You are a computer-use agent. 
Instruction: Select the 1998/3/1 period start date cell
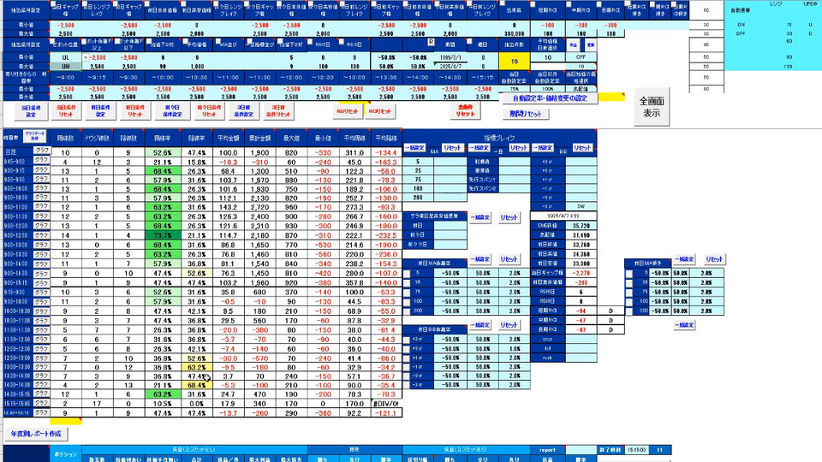[450, 57]
